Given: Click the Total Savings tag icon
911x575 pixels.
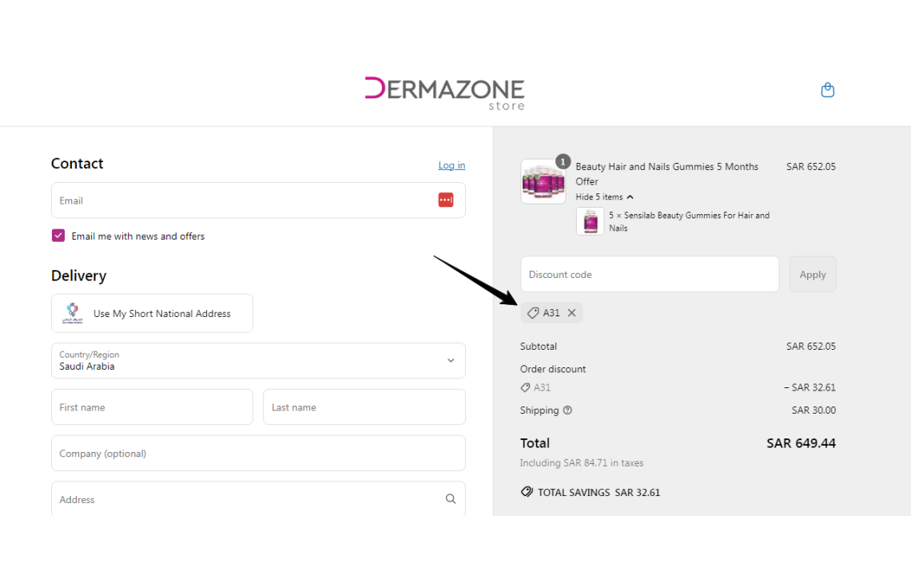Looking at the screenshot, I should 527,492.
